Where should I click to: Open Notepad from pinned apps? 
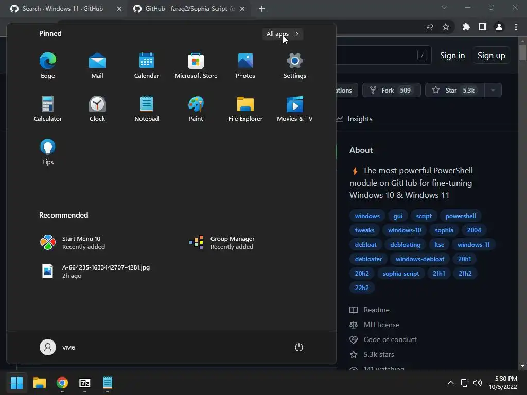[147, 109]
